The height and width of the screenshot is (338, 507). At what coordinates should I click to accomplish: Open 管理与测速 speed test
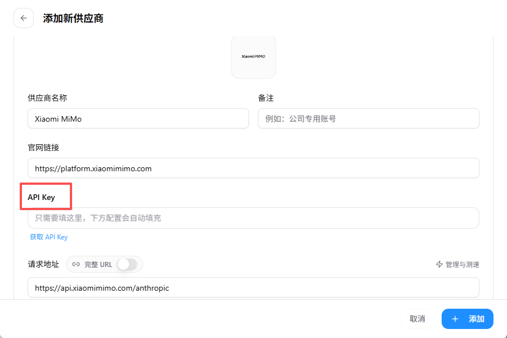[x=457, y=265]
